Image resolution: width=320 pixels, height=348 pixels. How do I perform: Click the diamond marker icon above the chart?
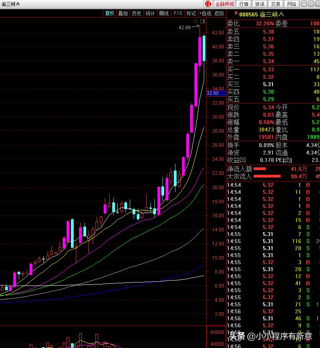click(195, 21)
